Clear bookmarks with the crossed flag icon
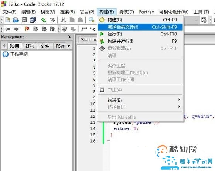This screenshot has height=171, width=215. click(53, 29)
